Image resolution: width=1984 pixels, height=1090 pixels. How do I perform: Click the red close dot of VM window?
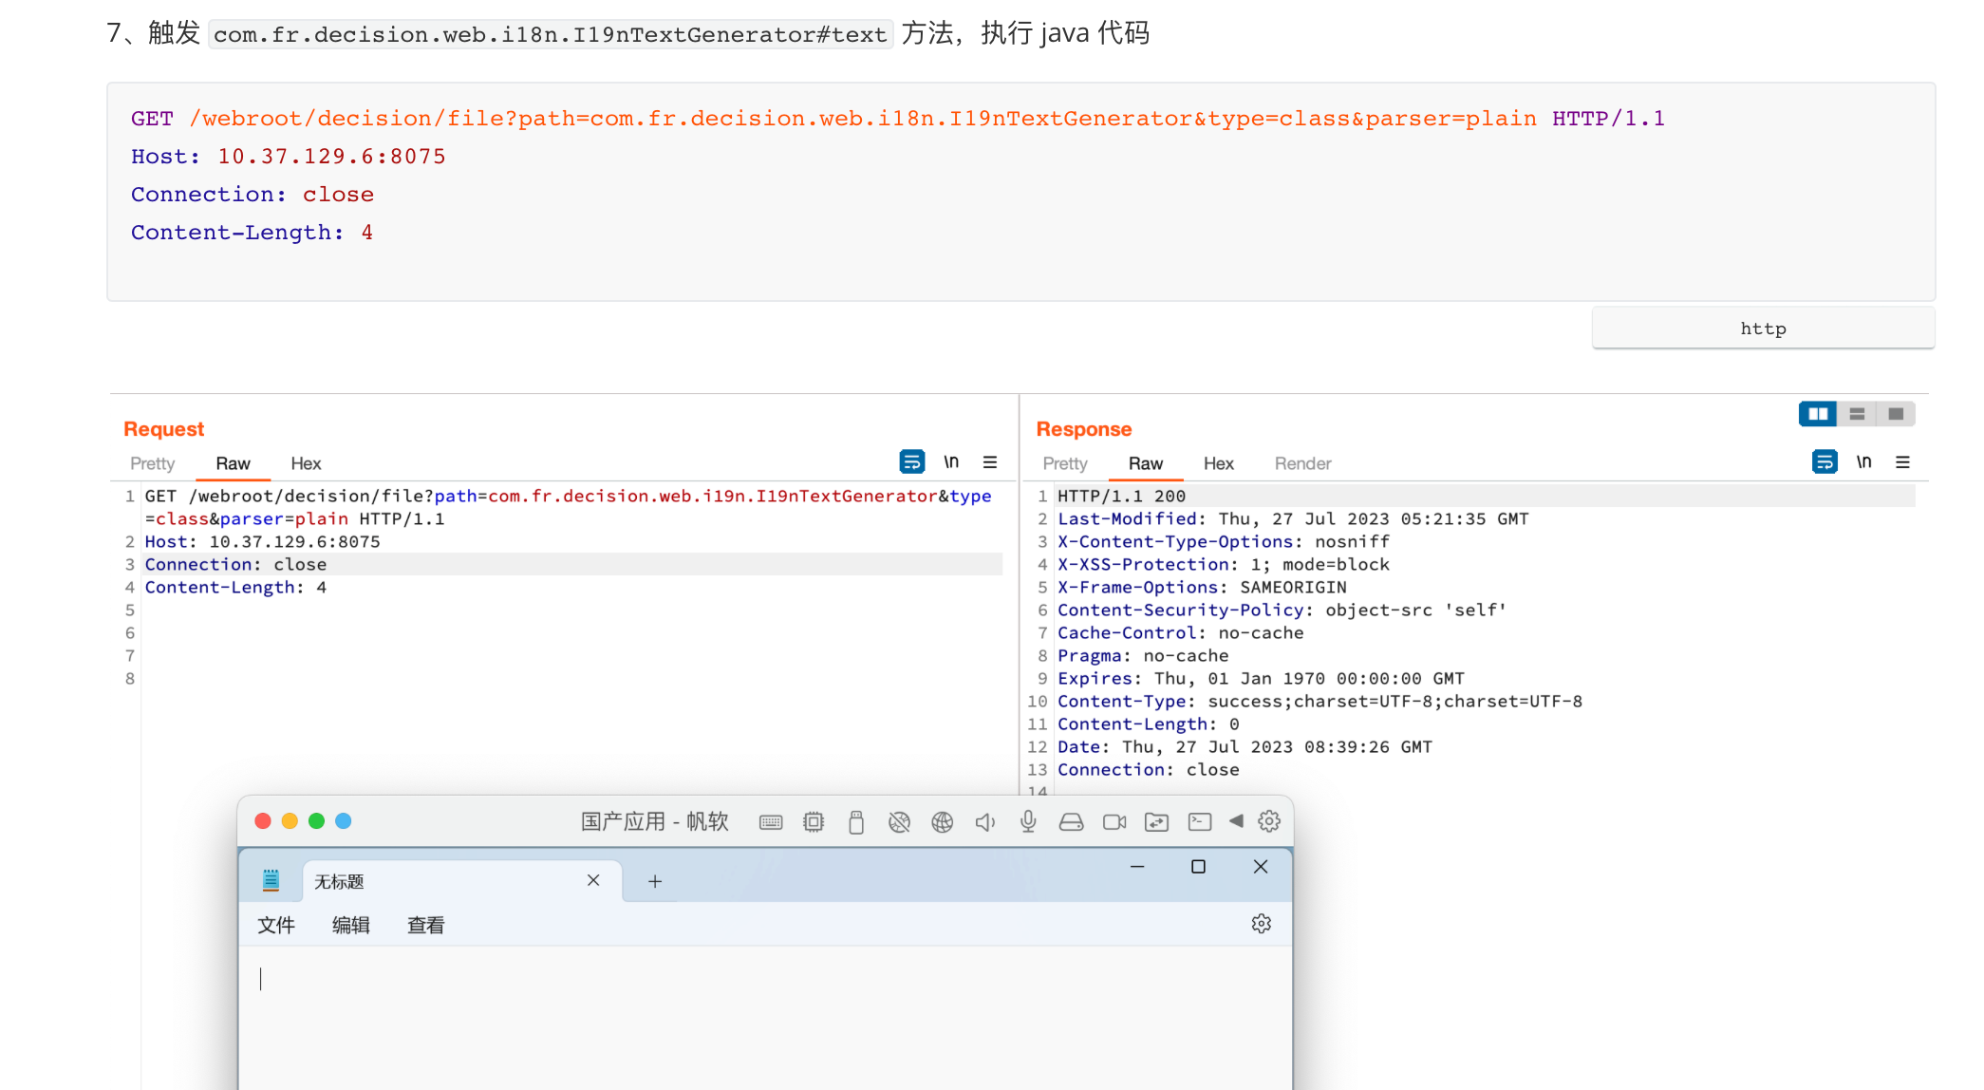click(263, 821)
